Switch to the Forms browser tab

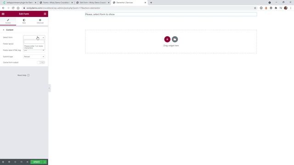tap(56, 3)
